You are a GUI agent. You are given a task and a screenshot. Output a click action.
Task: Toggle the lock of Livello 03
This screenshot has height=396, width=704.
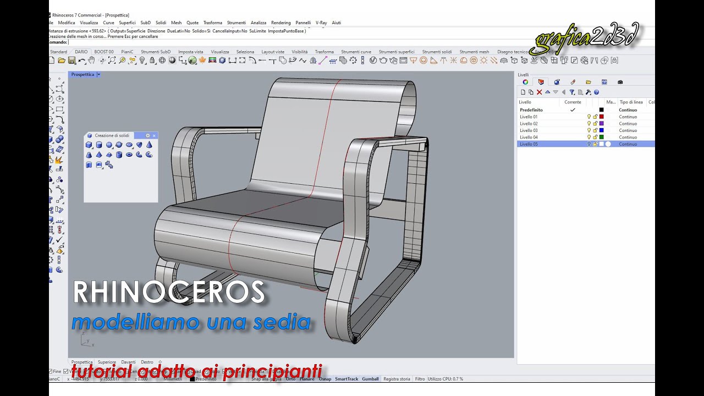tap(595, 130)
